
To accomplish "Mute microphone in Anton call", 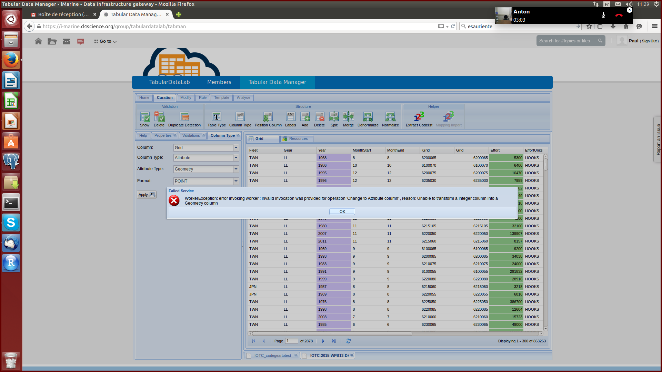I will (x=603, y=15).
